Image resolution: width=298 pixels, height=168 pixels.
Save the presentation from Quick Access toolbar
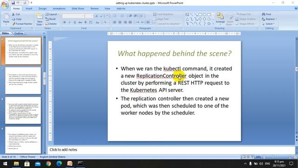[13, 3]
